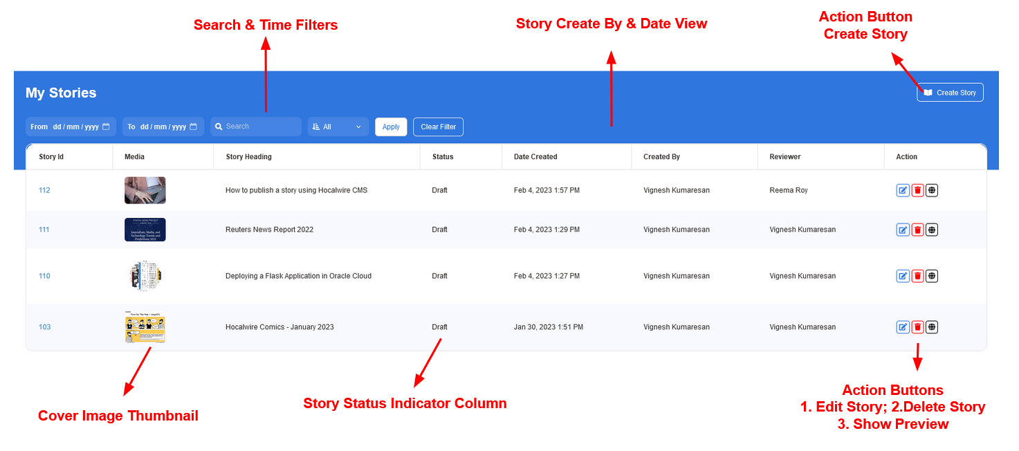Image resolution: width=1019 pixels, height=451 pixels.
Task: Edit the Hocalwire Comics January 2023 story
Action: (903, 327)
